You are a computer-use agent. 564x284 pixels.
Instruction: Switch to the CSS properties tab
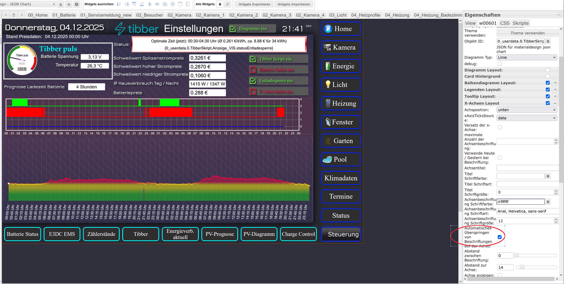click(x=504, y=23)
